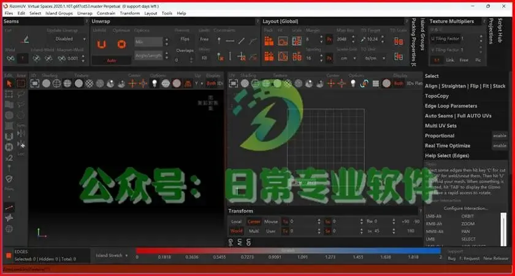Click the New Release link

[495, 258]
